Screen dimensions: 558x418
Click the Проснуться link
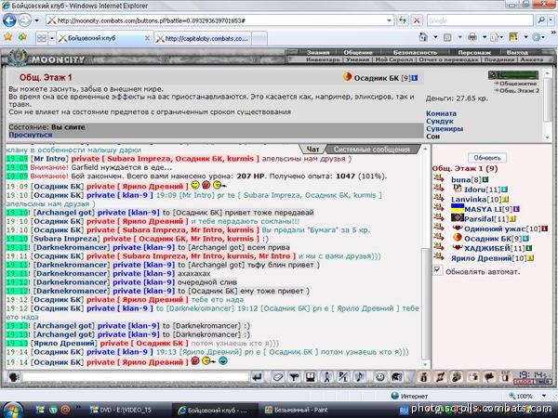click(x=31, y=135)
